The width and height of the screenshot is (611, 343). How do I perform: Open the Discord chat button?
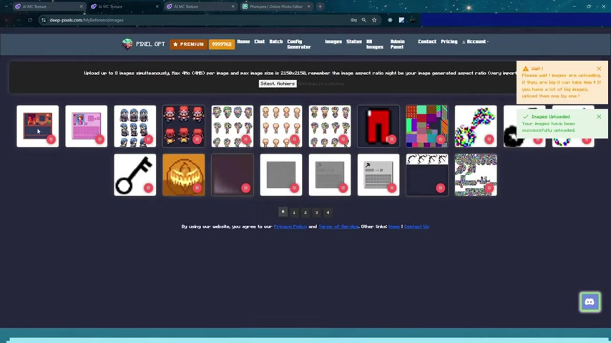tap(590, 302)
